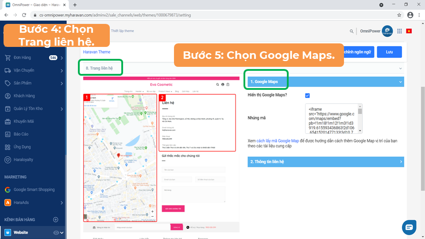
Task: Expand the HaraAds submenu arrow
Action: pyautogui.click(x=62, y=203)
